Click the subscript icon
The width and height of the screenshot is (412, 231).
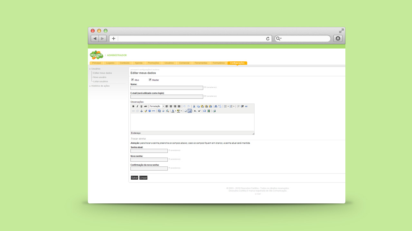pyautogui.click(x=195, y=111)
